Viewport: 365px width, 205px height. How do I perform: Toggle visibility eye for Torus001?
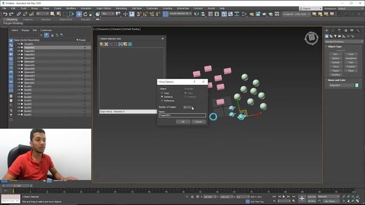[x=19, y=44]
